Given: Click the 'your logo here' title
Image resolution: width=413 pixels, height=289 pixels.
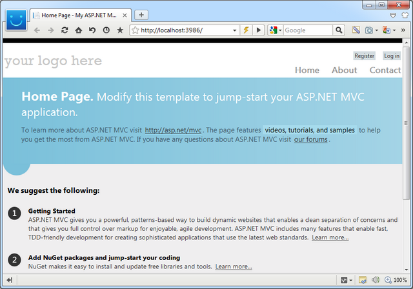Looking at the screenshot, I should click(53, 61).
